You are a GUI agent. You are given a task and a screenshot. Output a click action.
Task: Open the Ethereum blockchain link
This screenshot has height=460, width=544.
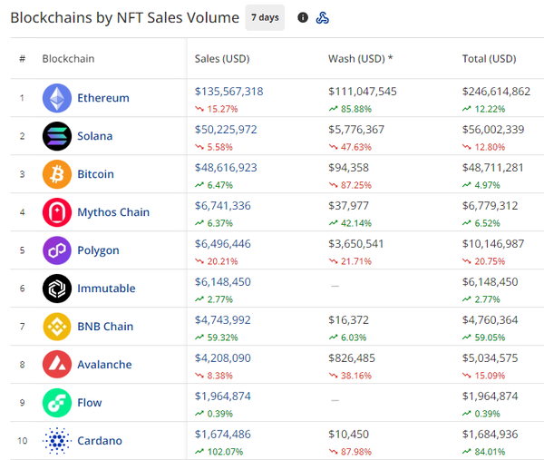point(103,98)
